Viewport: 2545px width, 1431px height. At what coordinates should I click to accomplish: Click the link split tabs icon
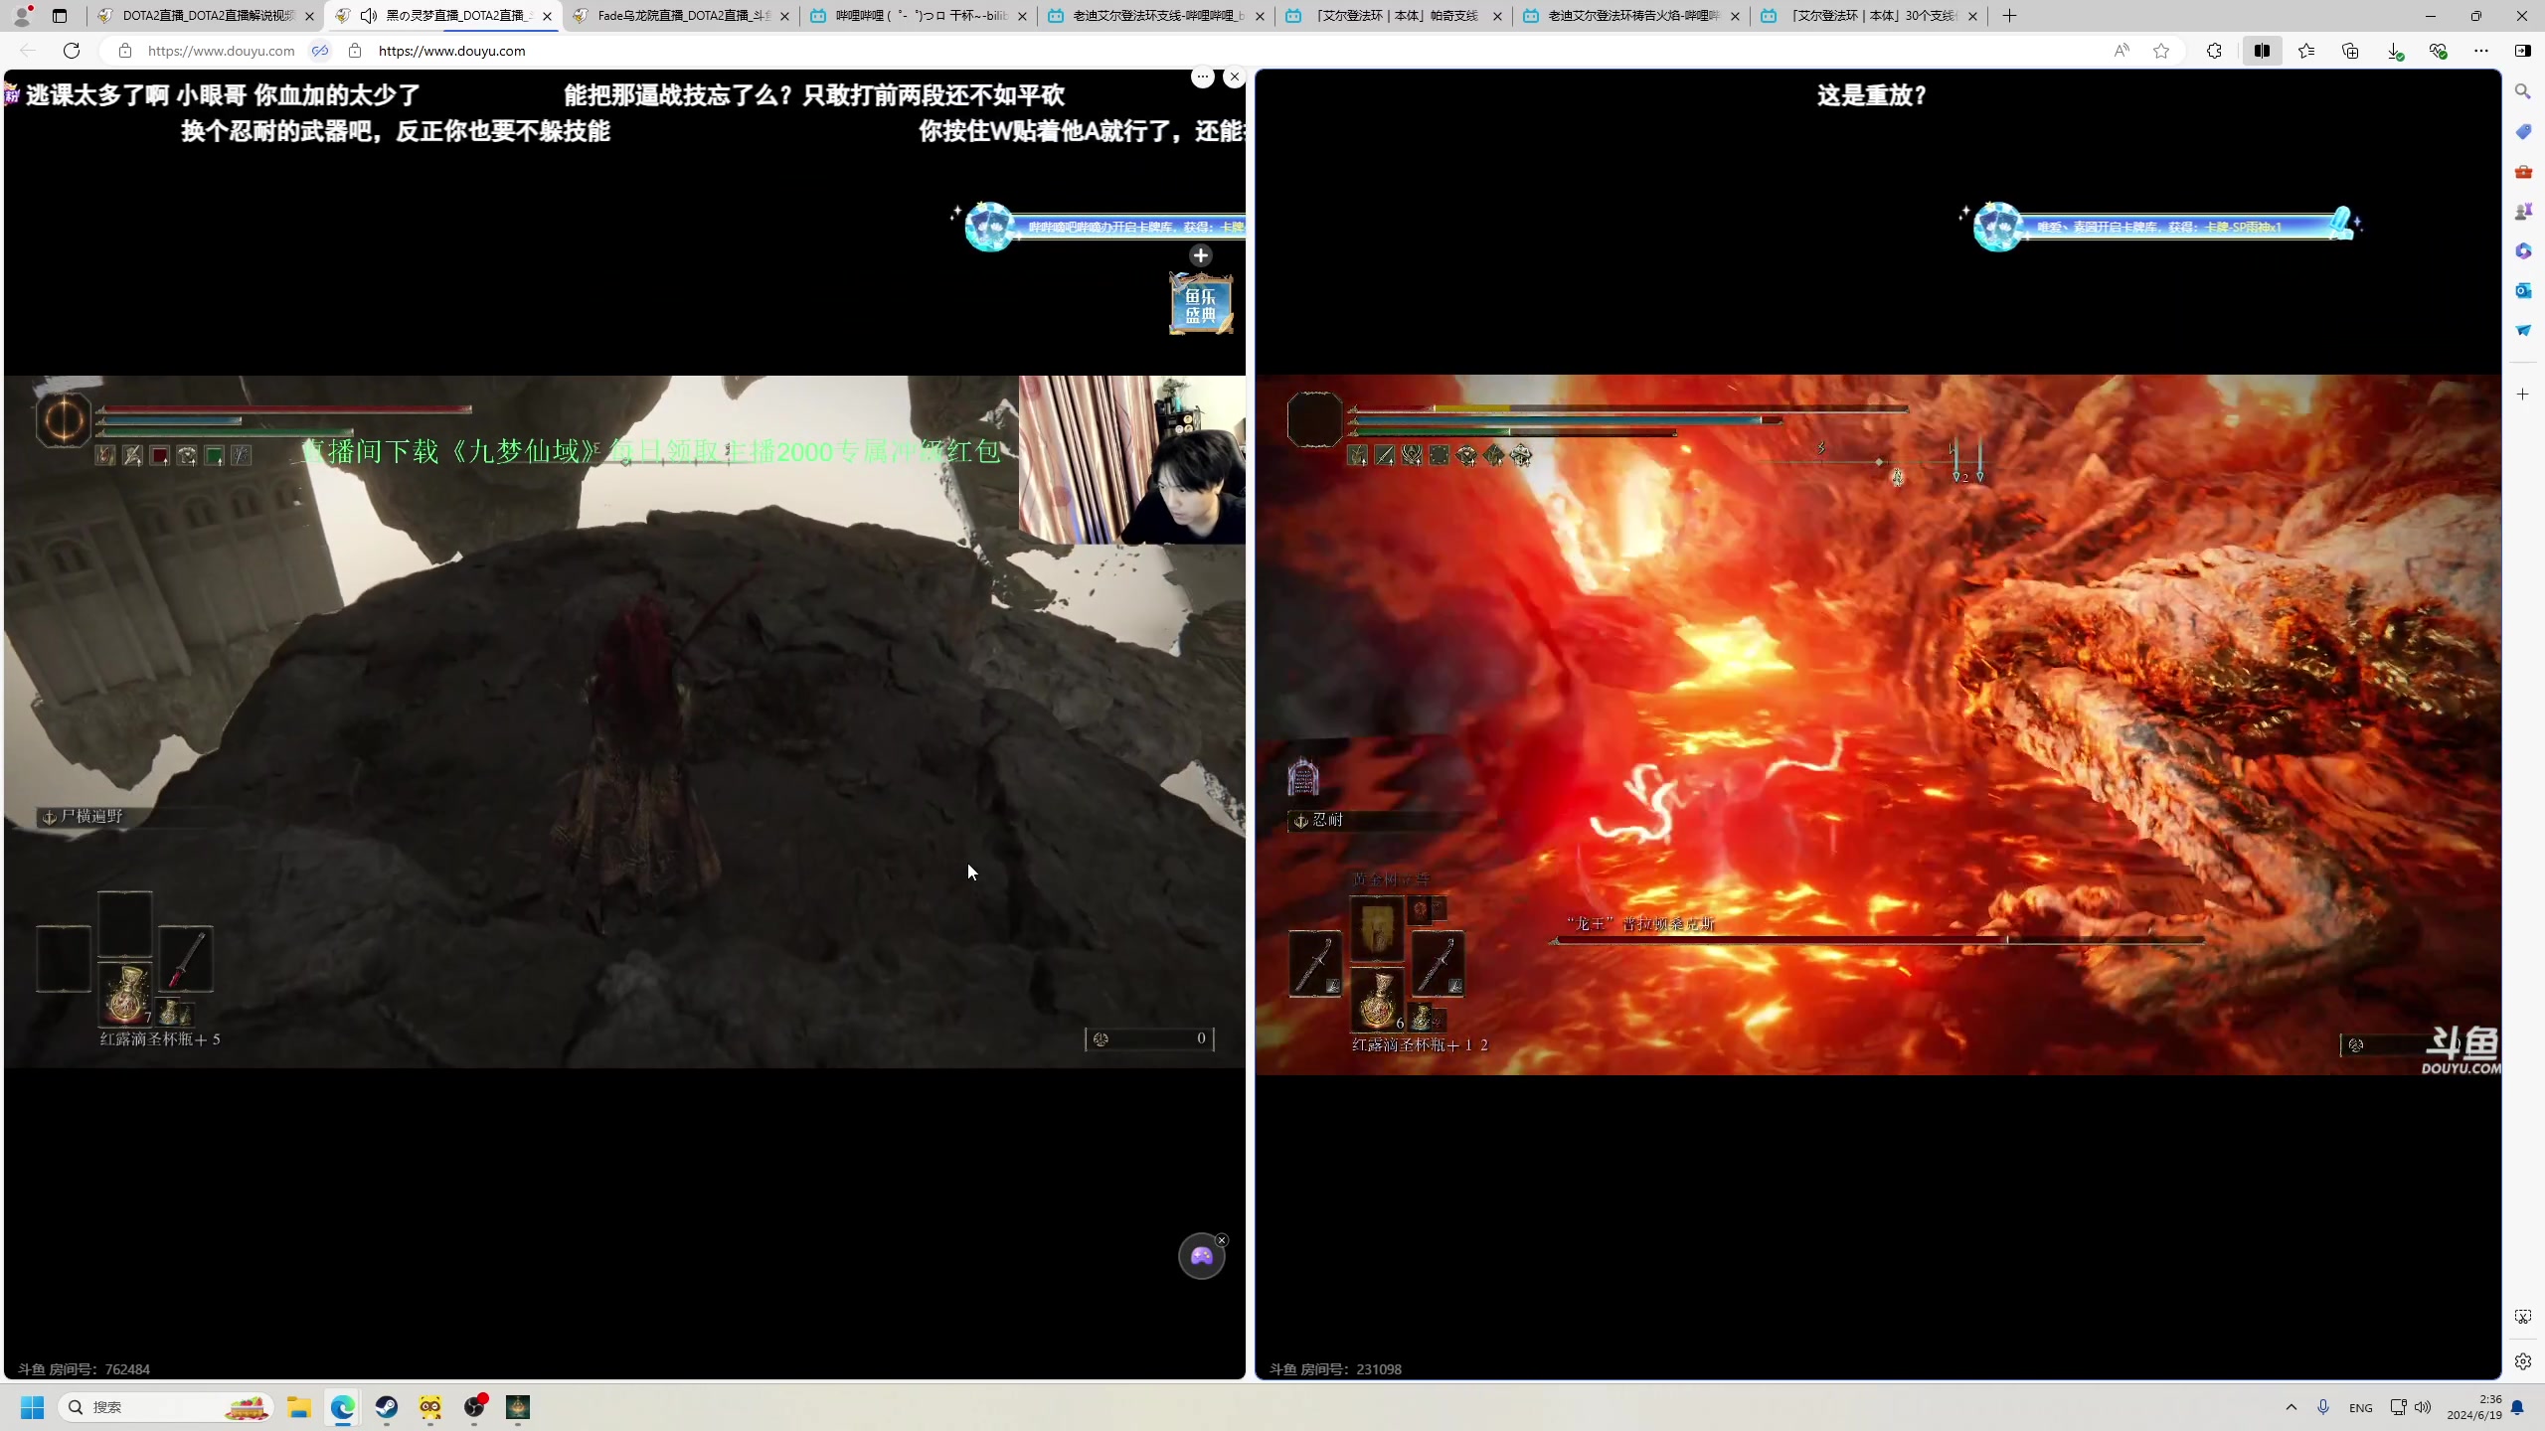[x=320, y=51]
